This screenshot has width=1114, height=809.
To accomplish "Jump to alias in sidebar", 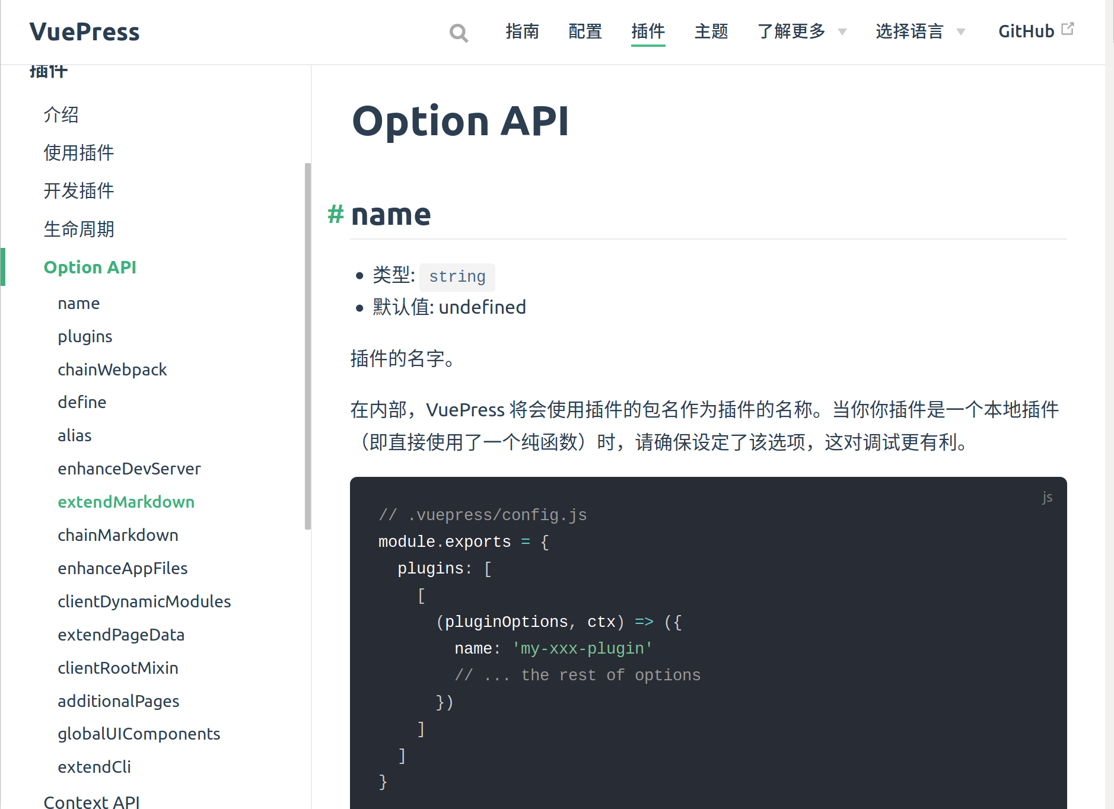I will 75,435.
